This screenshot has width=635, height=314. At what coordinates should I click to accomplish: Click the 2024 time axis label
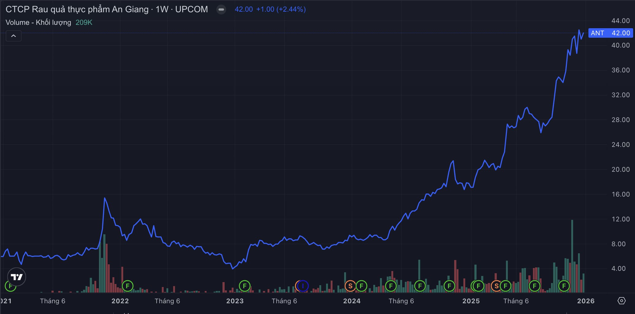352,301
